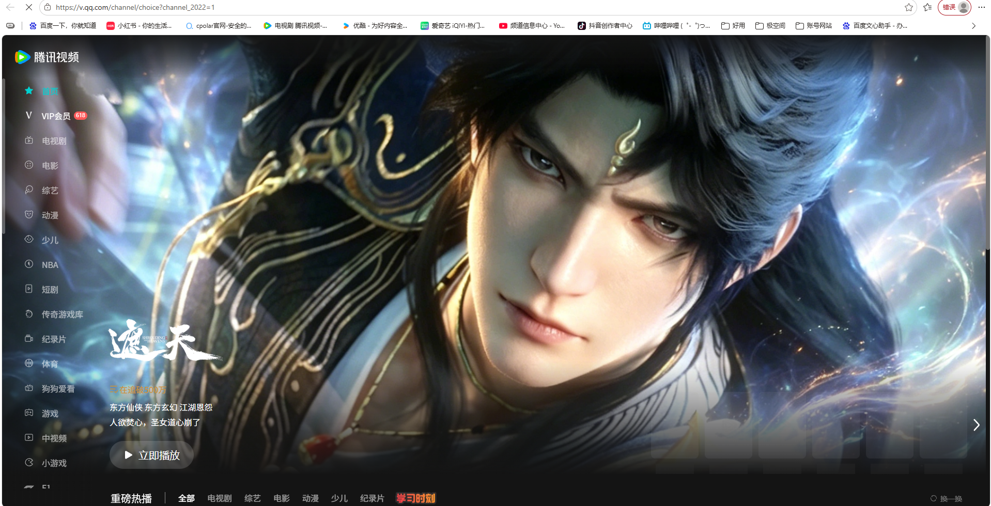
Task: Open the 优酷 bookmark
Action: [375, 26]
